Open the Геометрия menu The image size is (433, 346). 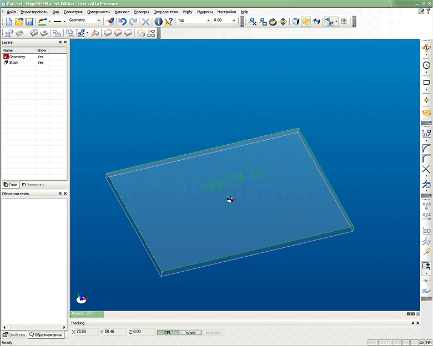point(73,12)
